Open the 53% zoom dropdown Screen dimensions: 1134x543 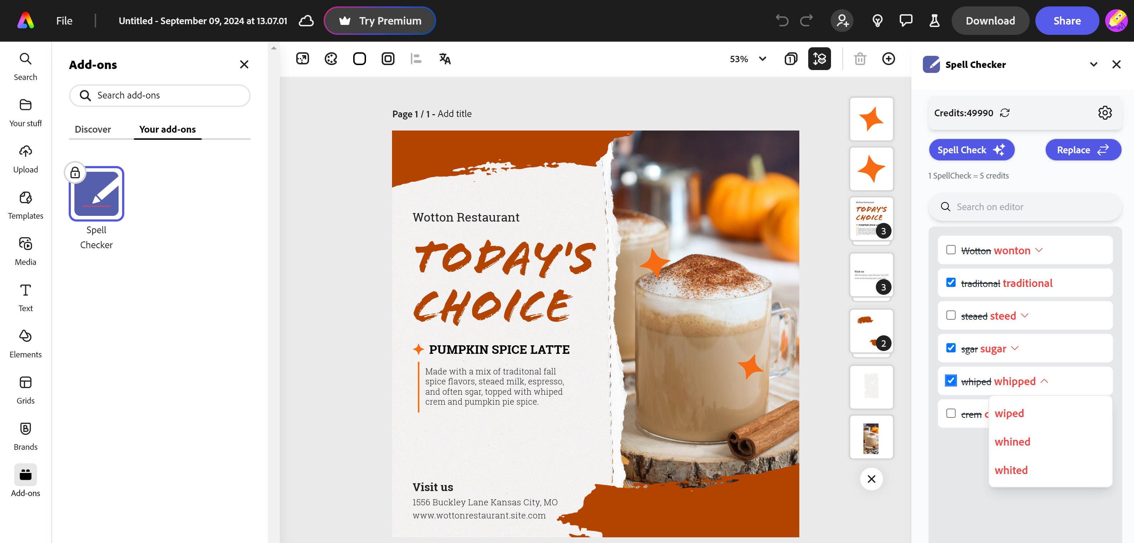748,59
